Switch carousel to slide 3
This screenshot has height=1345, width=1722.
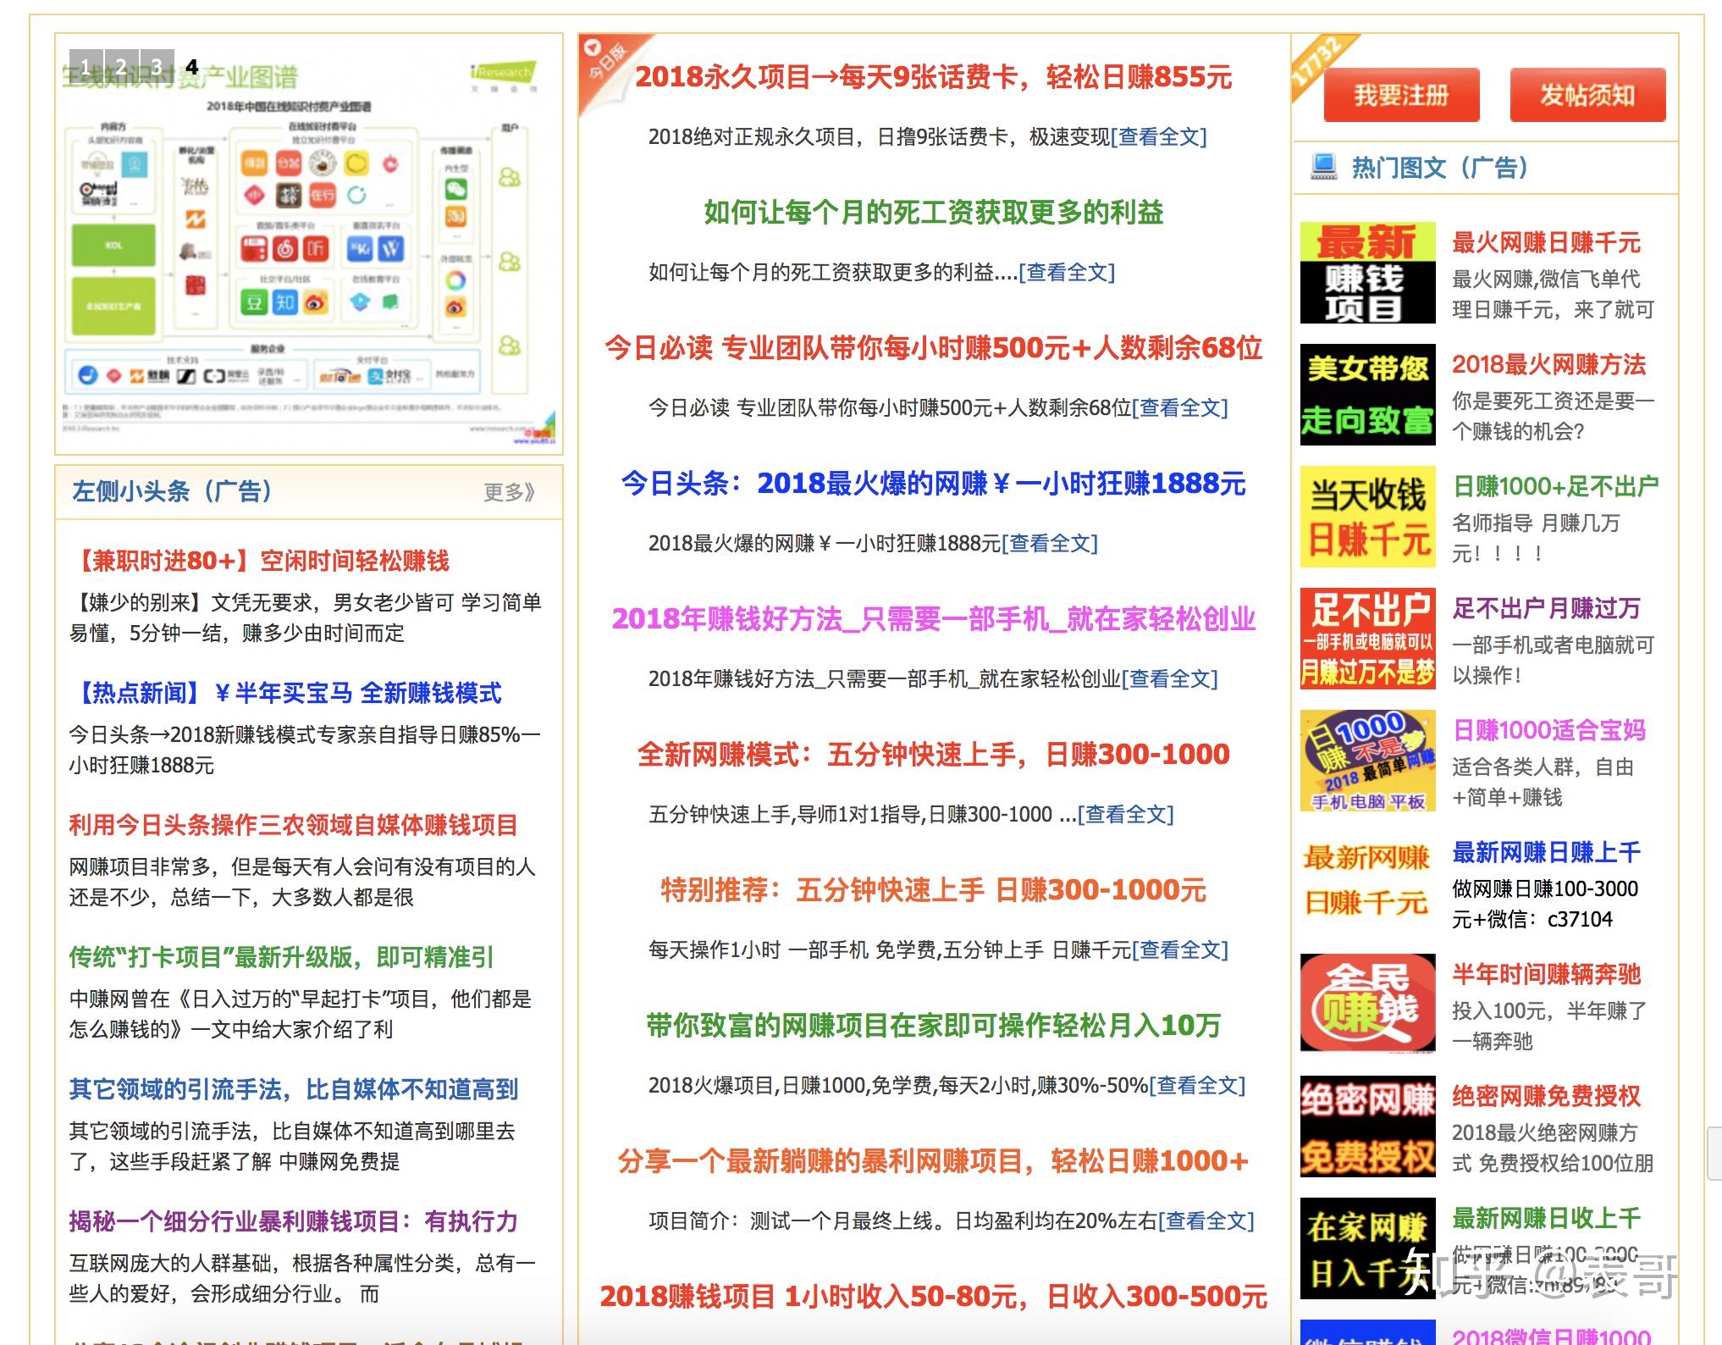pyautogui.click(x=157, y=66)
